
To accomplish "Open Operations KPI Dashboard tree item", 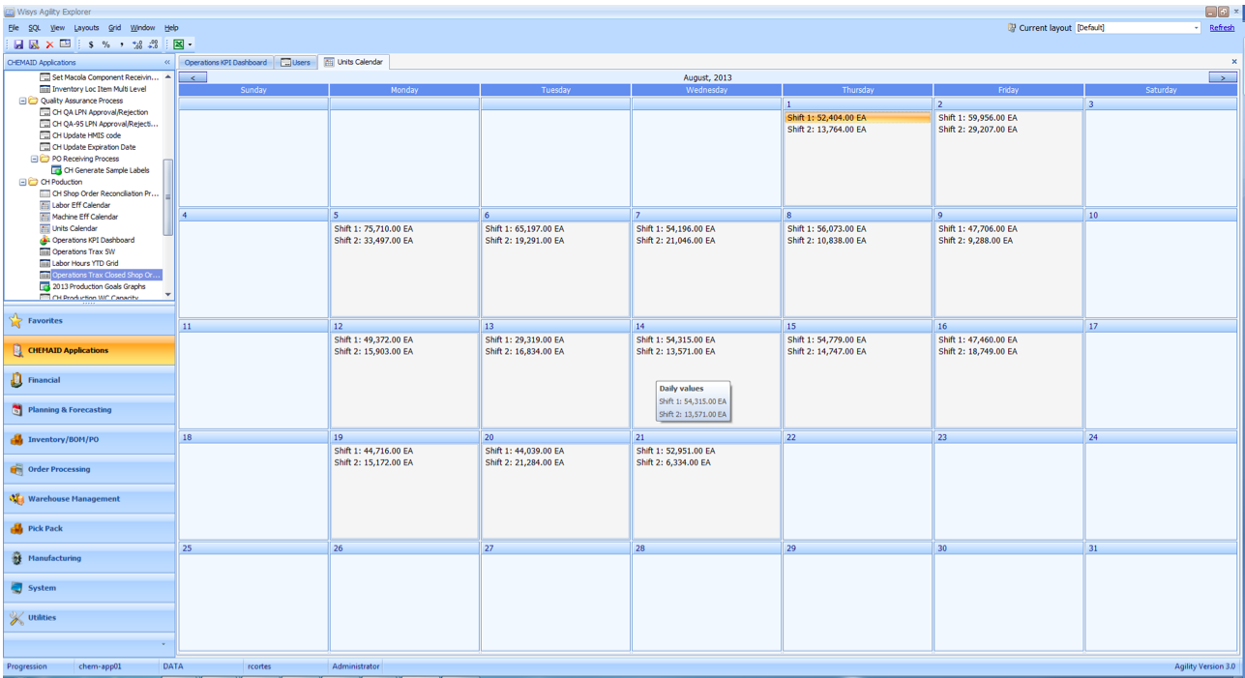I will tap(93, 240).
